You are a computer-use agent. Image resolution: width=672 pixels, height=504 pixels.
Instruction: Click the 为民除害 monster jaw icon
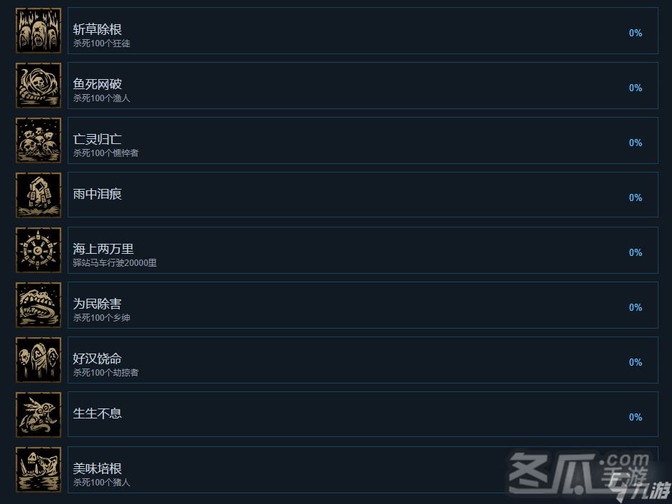[38, 304]
